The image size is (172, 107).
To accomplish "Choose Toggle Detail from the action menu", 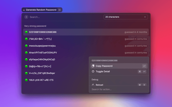I will click(x=103, y=72).
